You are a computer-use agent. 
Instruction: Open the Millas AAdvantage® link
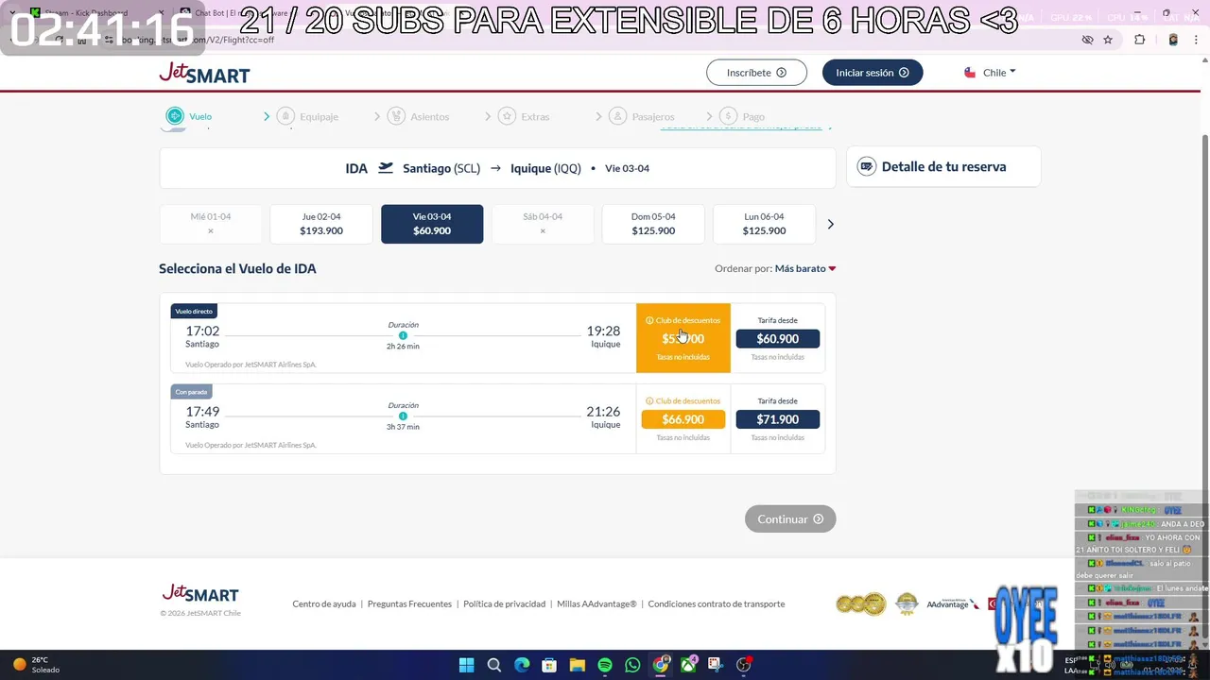(596, 603)
